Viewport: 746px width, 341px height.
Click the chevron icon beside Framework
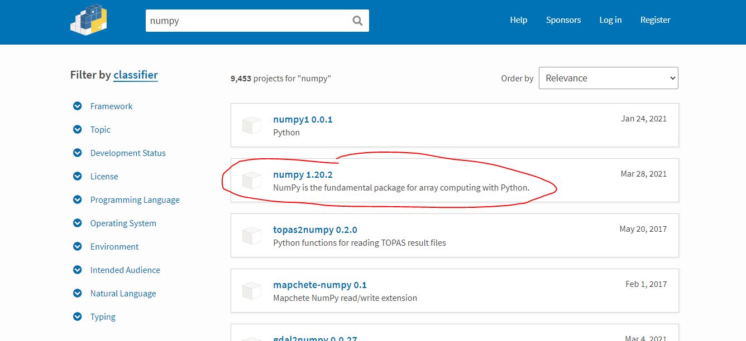click(x=77, y=106)
